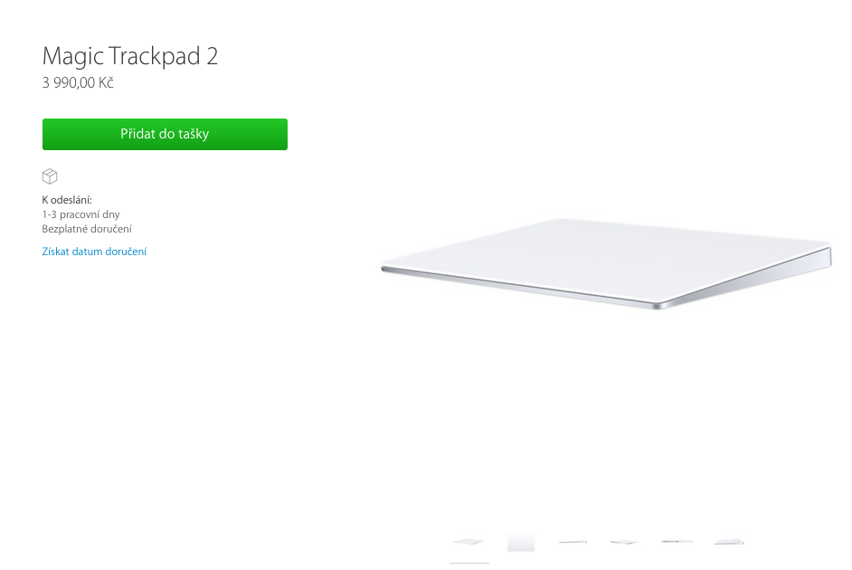Click the 'Bezplatné doručení' free delivery text
Screen dimensions: 852x570
87,229
